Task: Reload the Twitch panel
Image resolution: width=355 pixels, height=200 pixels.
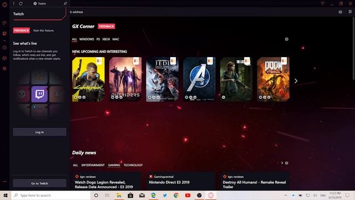Action: coord(21,3)
